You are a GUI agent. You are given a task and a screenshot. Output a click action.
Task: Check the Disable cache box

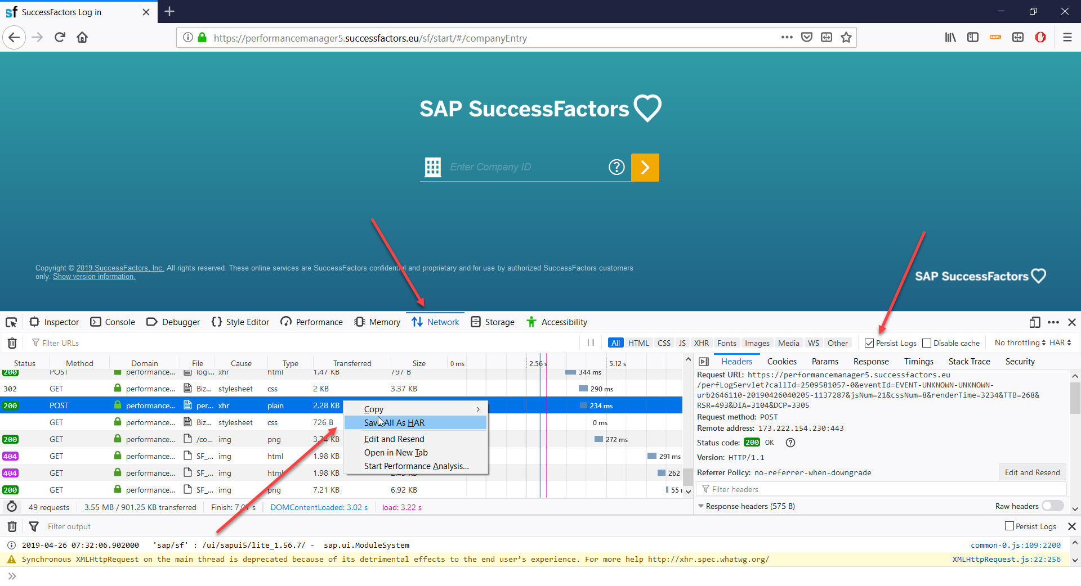pyautogui.click(x=927, y=343)
